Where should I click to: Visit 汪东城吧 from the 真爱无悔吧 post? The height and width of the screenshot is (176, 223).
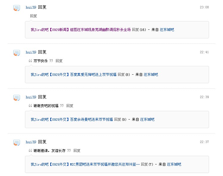point(151,75)
